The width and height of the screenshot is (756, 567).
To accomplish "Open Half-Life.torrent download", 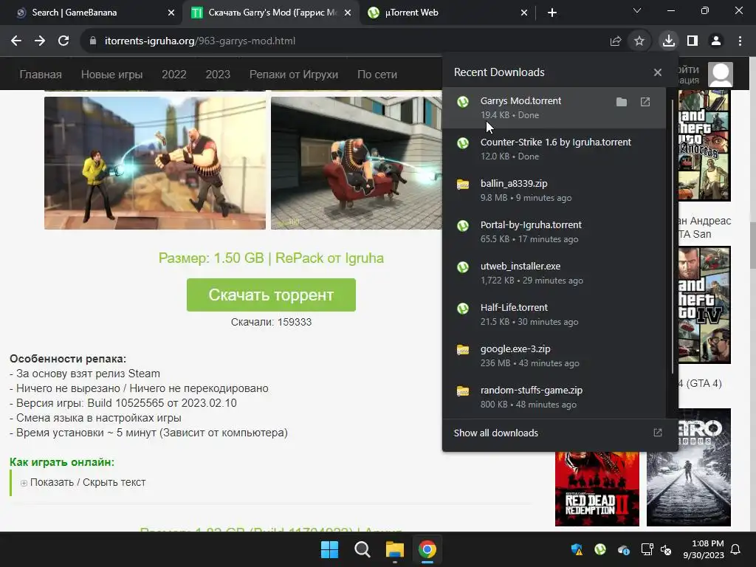I will pos(554,315).
